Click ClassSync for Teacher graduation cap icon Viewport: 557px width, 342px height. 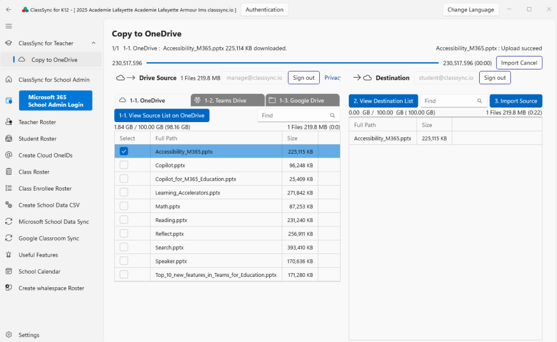(9, 43)
